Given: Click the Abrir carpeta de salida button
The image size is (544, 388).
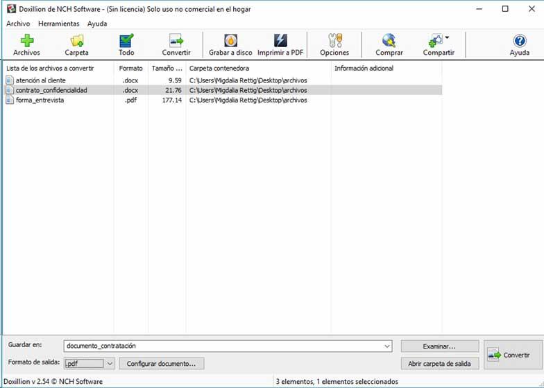Looking at the screenshot, I should point(440,364).
